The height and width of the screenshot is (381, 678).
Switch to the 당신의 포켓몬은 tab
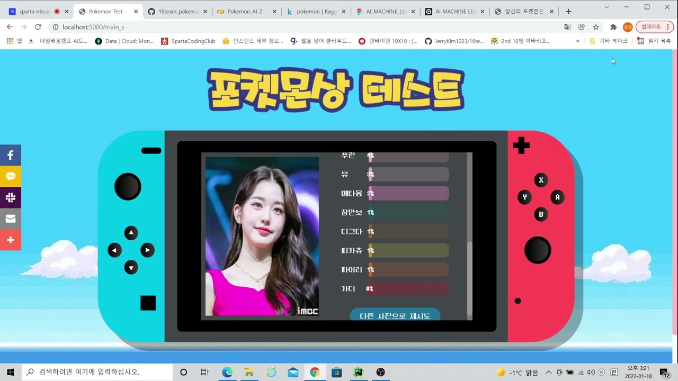[524, 11]
